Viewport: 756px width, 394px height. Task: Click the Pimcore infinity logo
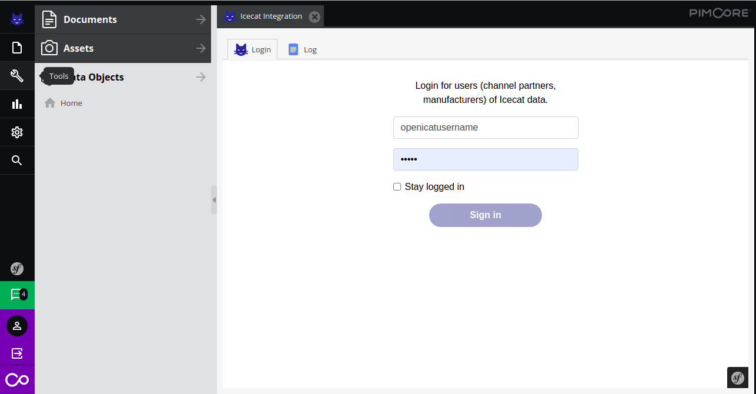pos(17,380)
